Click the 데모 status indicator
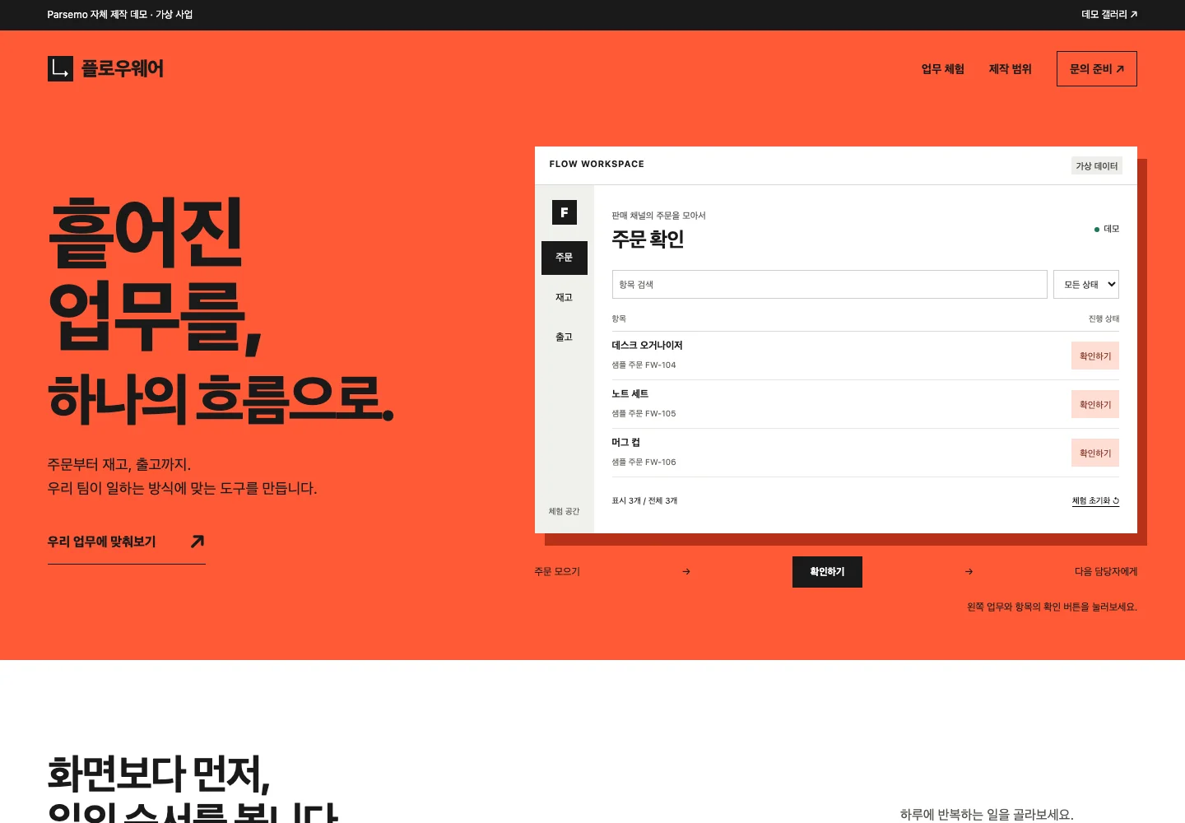This screenshot has width=1185, height=823. point(1107,229)
